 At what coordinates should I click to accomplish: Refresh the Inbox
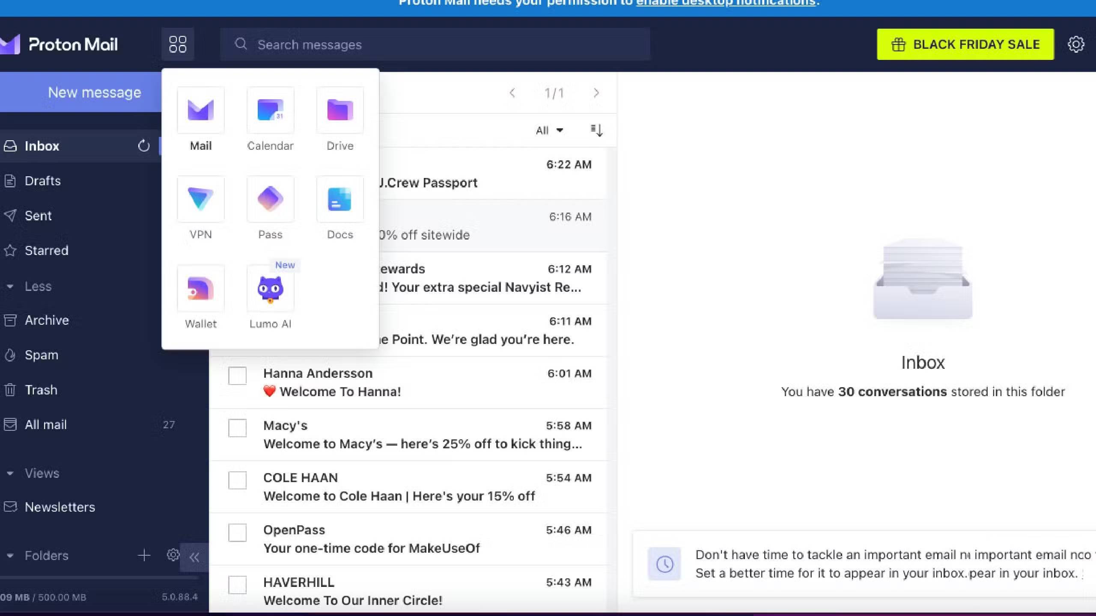coord(144,146)
